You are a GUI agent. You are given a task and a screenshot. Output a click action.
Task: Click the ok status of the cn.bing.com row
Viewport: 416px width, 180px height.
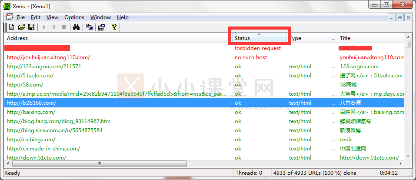(x=238, y=140)
